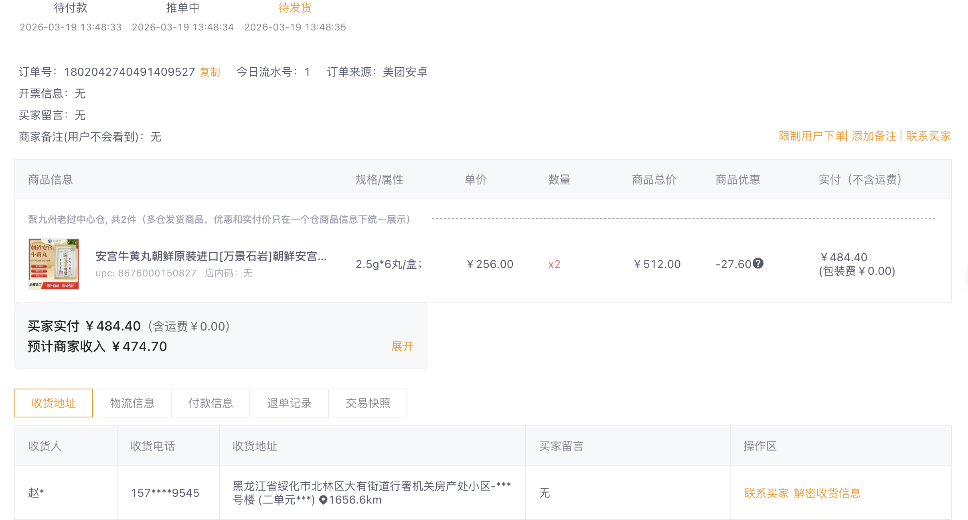This screenshot has height=520, width=968.
Task: Click the product title 安宫牛黄丸朝鲜原装进口
Action: 211,256
